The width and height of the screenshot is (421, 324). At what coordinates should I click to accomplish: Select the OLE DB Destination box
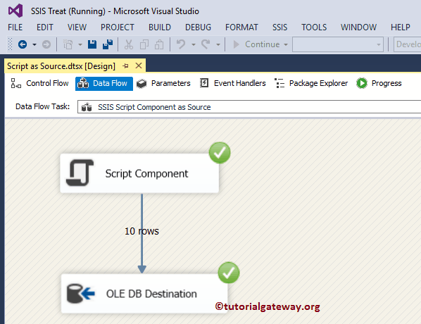(x=144, y=294)
